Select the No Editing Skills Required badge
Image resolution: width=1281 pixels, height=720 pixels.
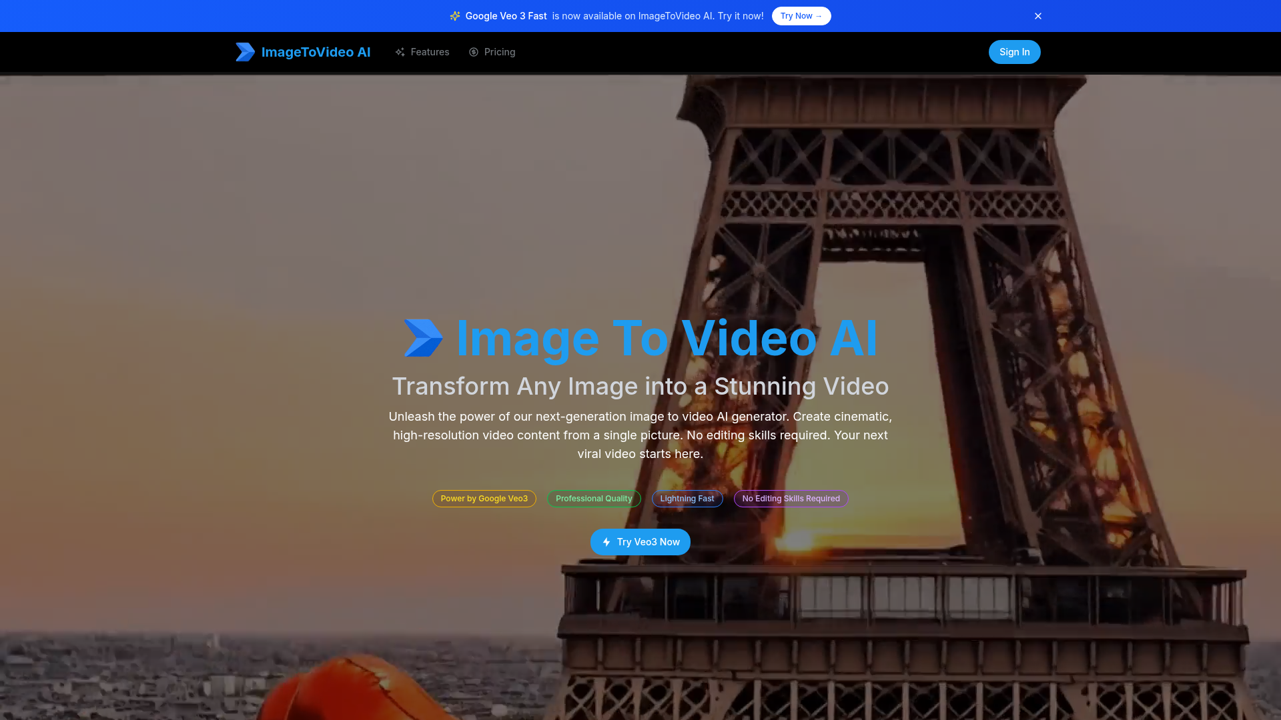(791, 498)
